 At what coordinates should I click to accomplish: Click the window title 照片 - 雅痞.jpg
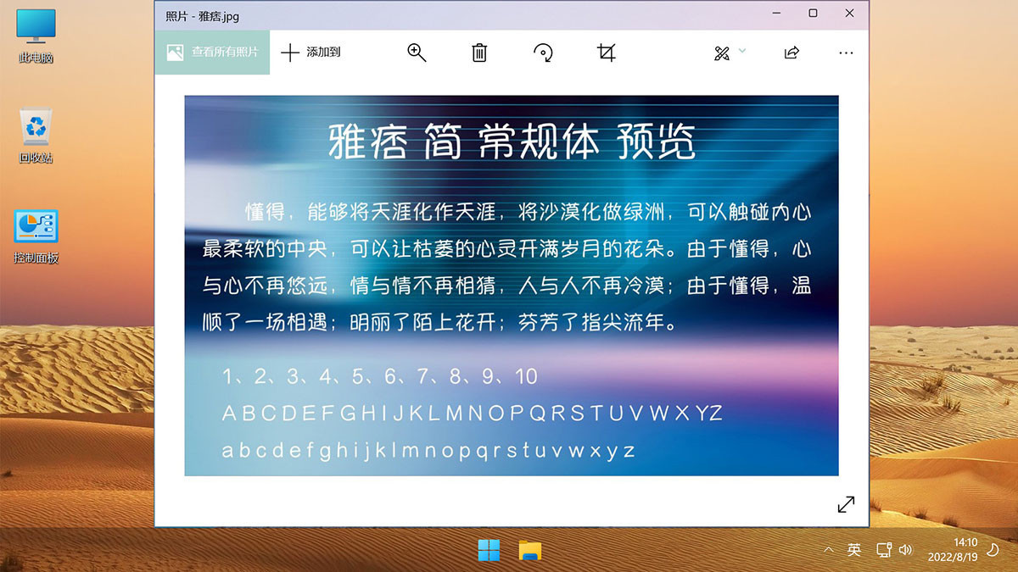(x=203, y=16)
